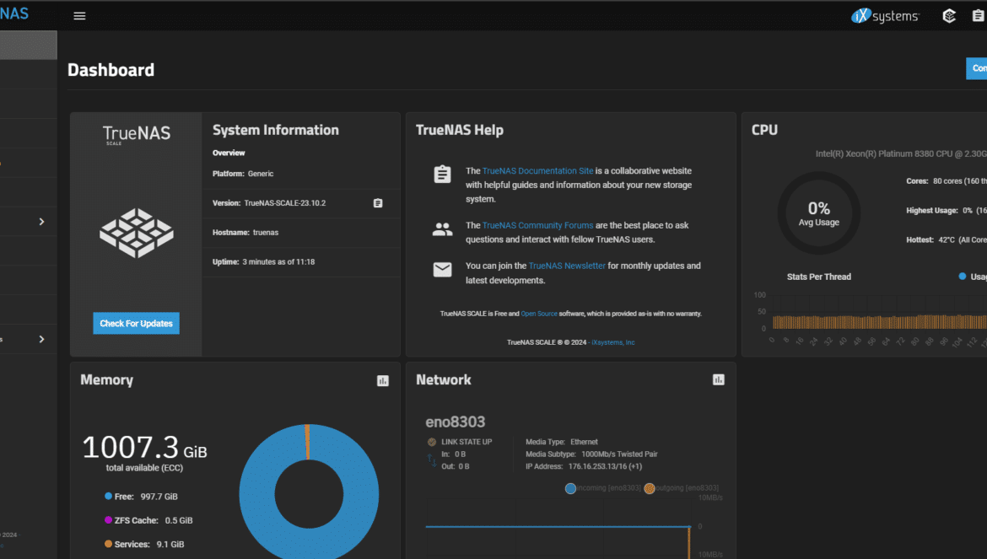Click the Stats Per Thread bar chart
Screen dimensions: 987x559
point(879,320)
